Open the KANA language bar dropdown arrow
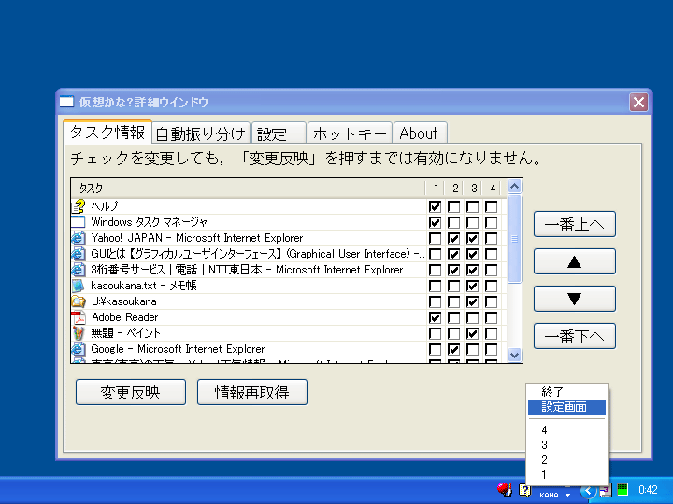Viewport: 673px width, 504px height. point(568,495)
